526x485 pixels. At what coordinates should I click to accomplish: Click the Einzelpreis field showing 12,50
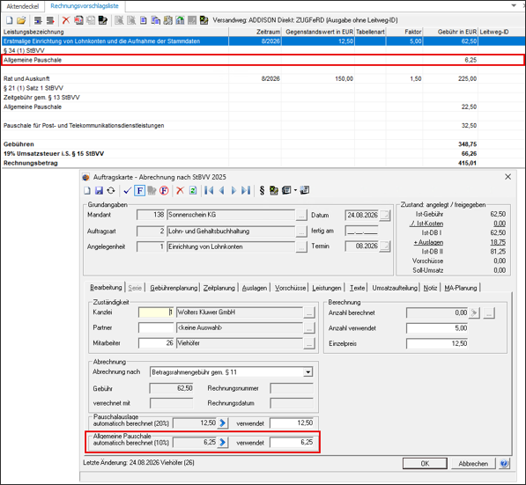coord(437,343)
